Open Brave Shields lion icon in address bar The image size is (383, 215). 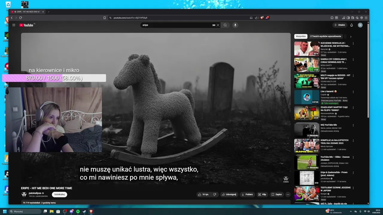point(262,18)
